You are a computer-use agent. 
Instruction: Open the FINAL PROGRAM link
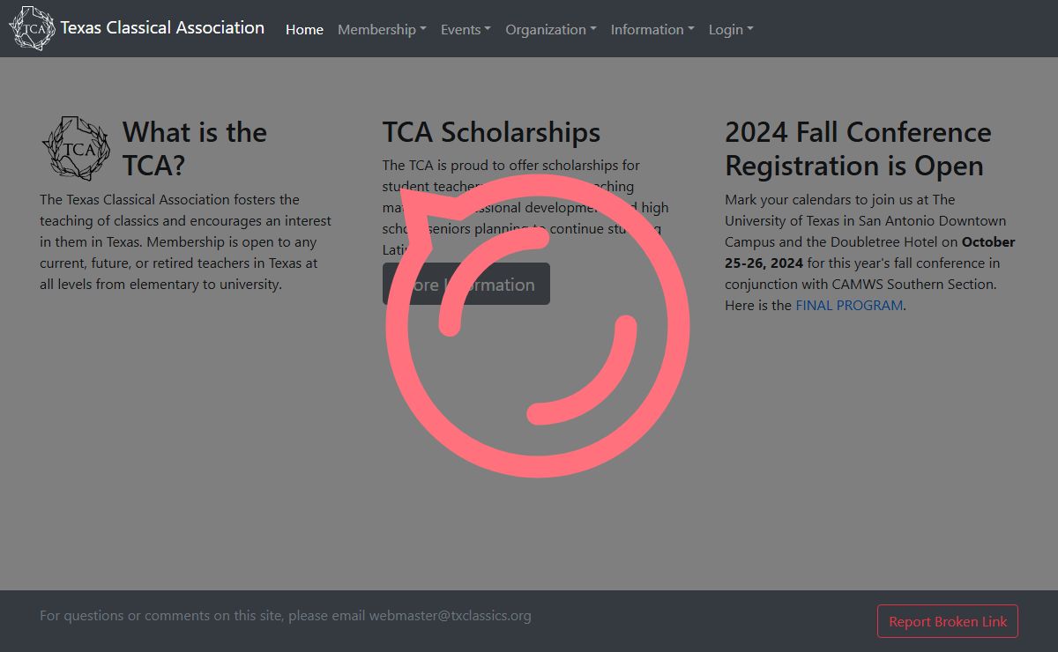coord(849,306)
